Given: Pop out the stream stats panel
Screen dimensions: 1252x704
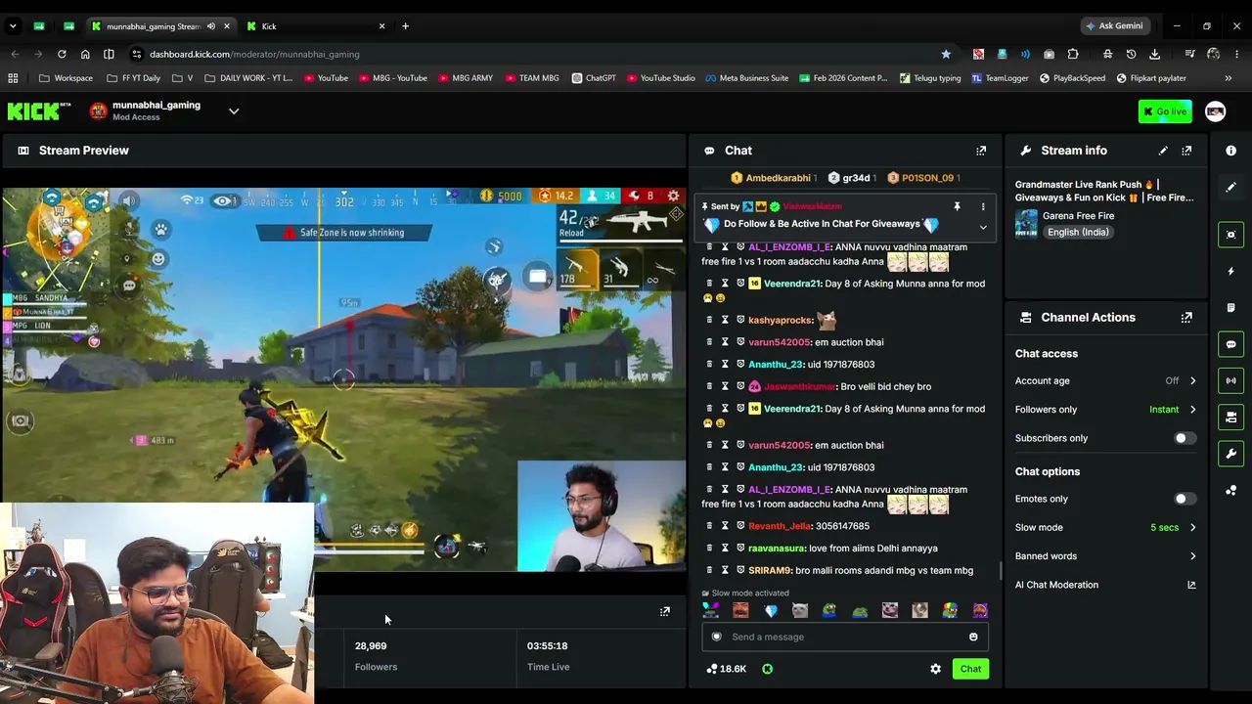Looking at the screenshot, I should [665, 612].
